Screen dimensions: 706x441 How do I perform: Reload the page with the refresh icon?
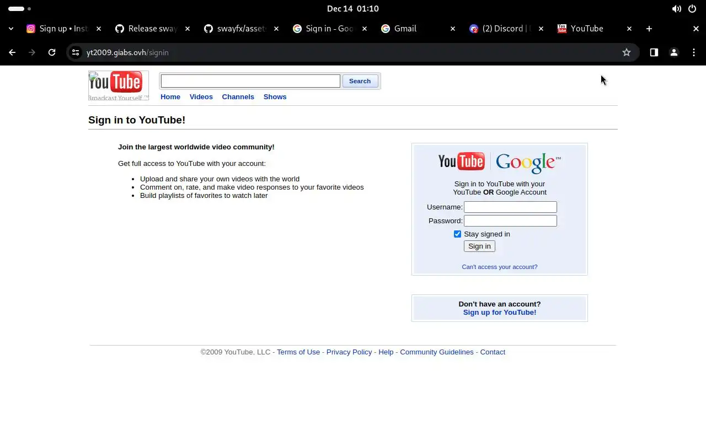coord(52,52)
